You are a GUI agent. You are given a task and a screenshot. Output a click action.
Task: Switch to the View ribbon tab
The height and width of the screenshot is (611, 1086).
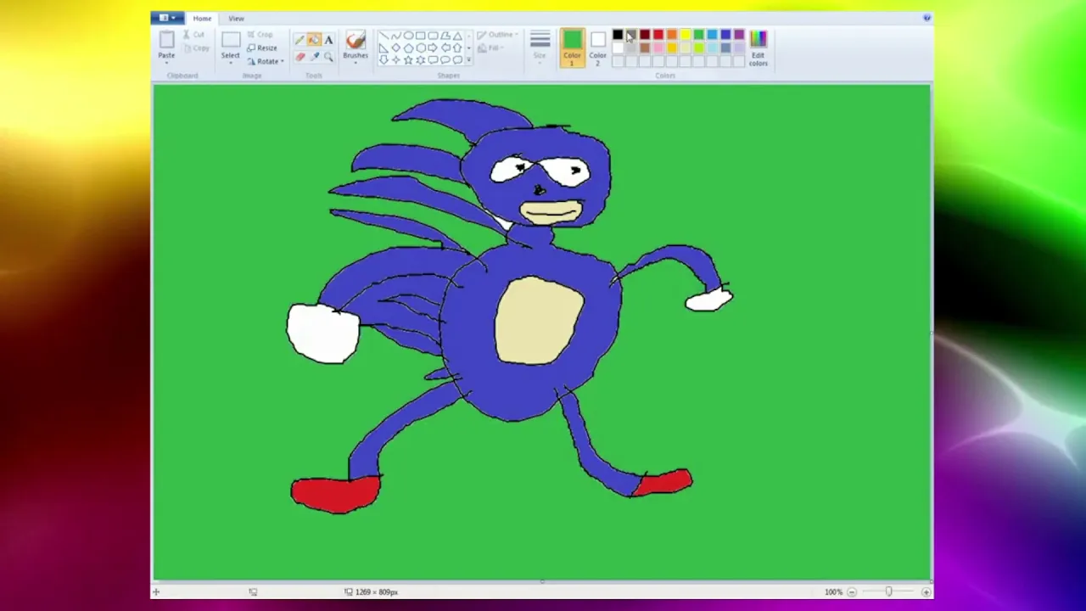tap(236, 18)
